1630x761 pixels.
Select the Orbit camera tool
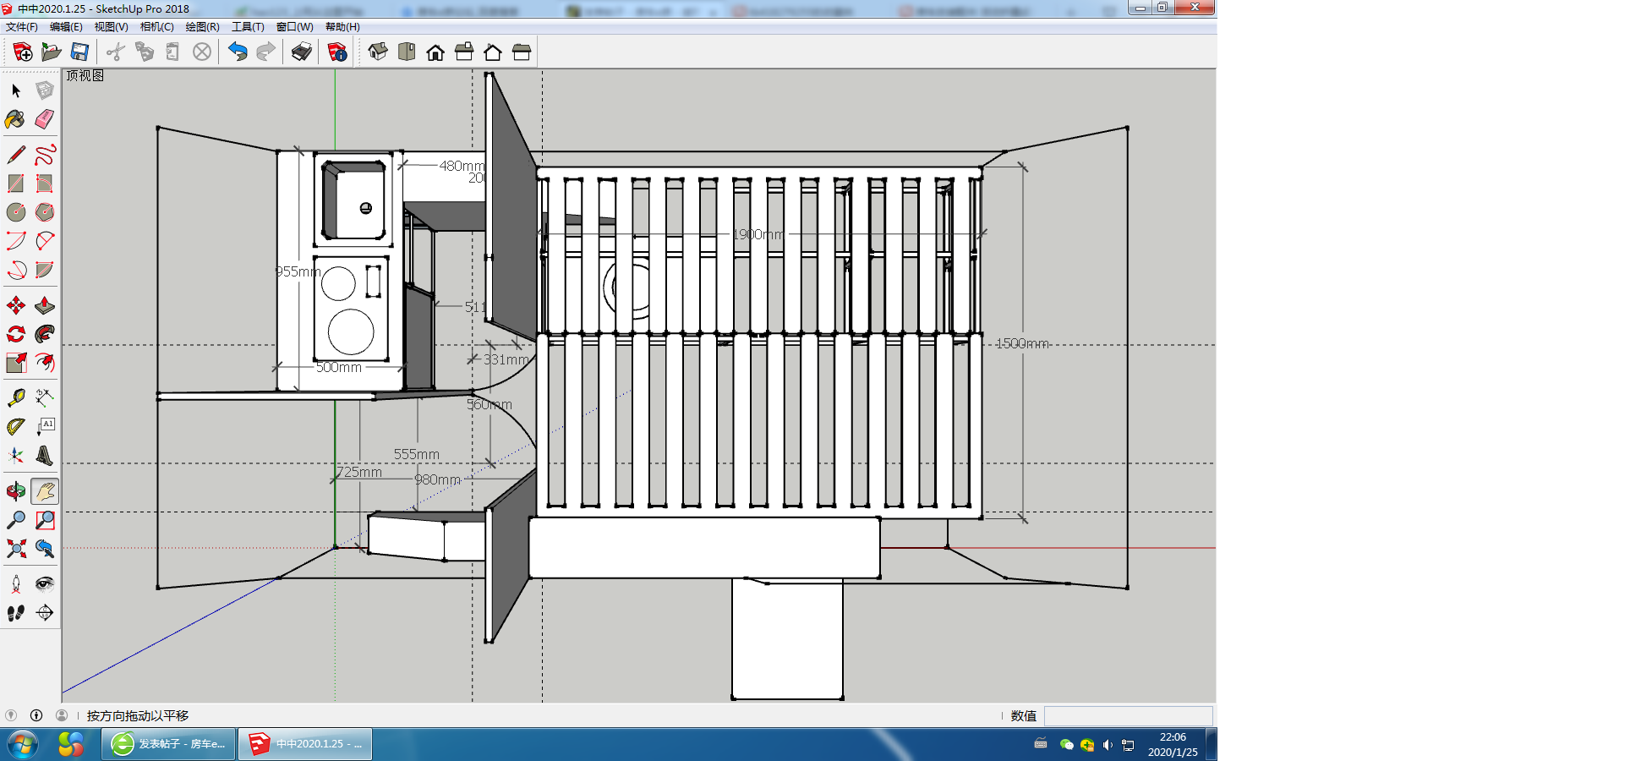click(15, 491)
